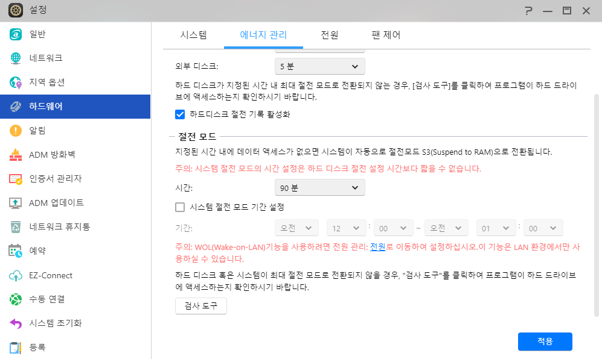The height and width of the screenshot is (359, 602).
Task: Select the 수동 연결 globe icon
Action: (15, 299)
